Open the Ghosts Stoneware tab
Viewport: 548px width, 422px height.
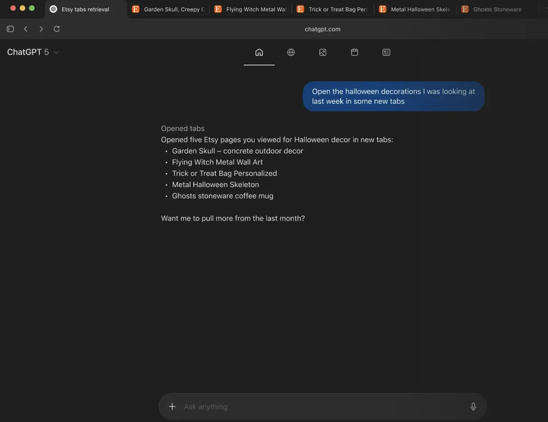click(497, 9)
